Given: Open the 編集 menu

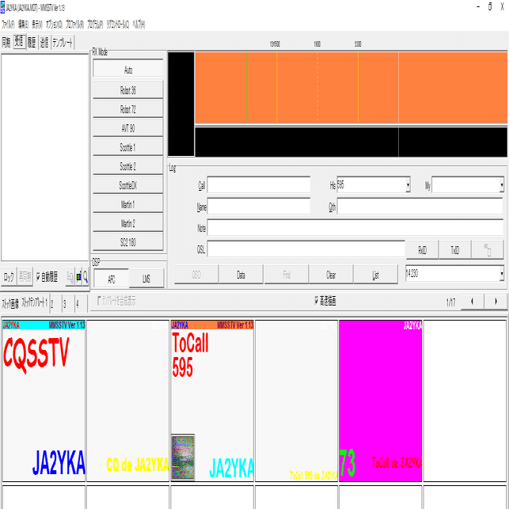Looking at the screenshot, I should point(23,25).
